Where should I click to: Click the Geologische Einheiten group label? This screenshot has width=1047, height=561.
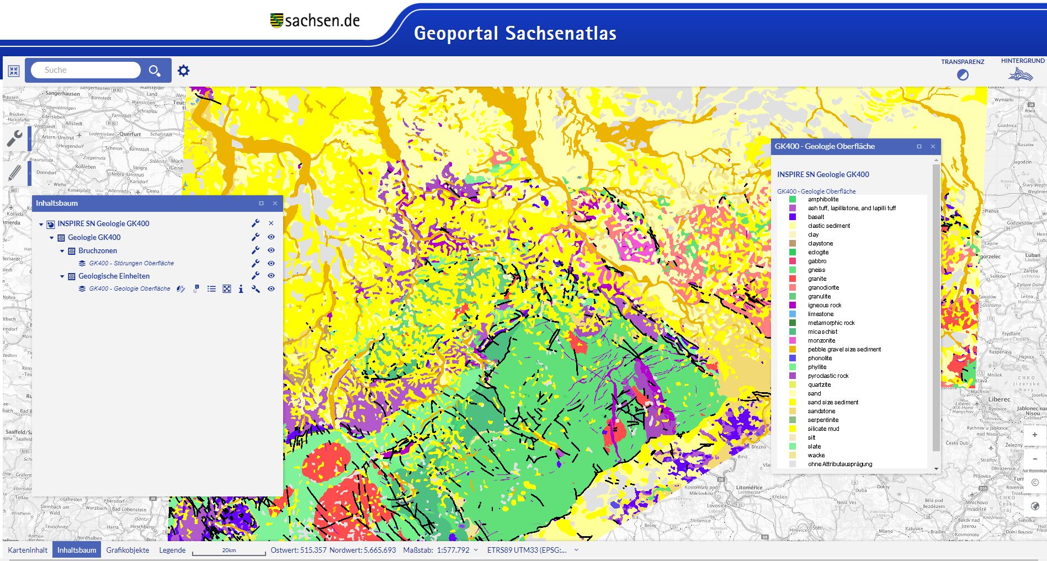pos(114,276)
